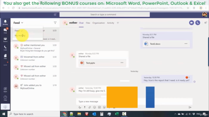The height and width of the screenshot is (117, 209).
Task: Open Files in the left sidebar
Action: [5, 57]
